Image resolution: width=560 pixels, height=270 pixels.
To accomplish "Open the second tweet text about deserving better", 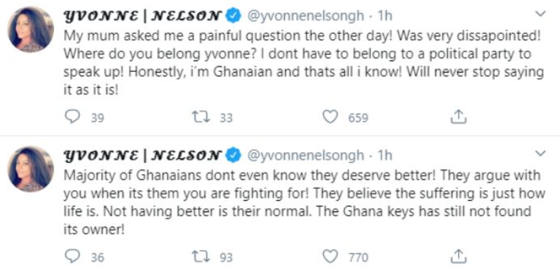I will click(x=304, y=203).
